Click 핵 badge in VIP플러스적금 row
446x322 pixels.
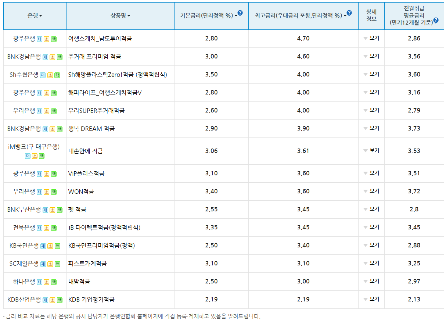(x=54, y=174)
